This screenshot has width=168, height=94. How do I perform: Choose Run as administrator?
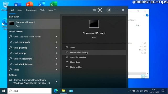(94, 52)
